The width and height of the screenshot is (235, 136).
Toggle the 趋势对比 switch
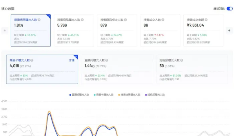tap(229, 9)
